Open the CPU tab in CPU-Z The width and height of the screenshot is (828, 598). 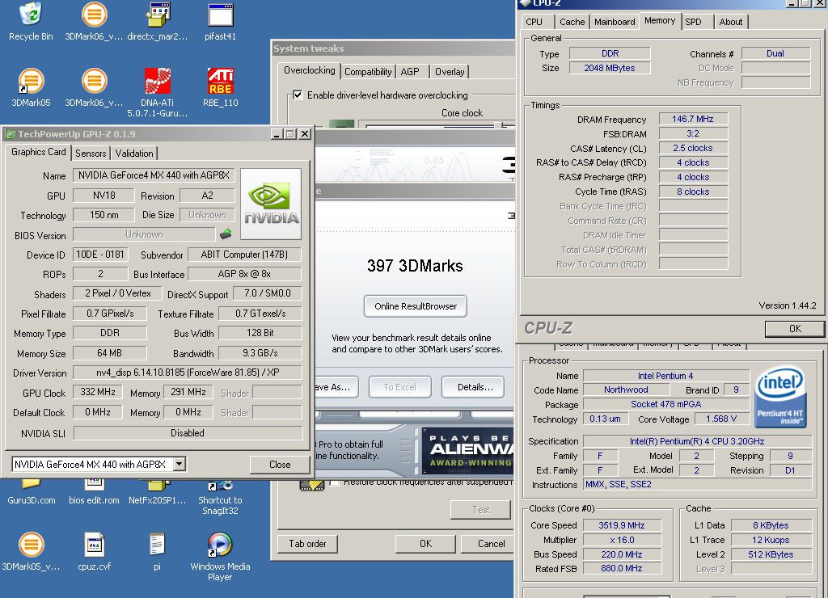(534, 22)
